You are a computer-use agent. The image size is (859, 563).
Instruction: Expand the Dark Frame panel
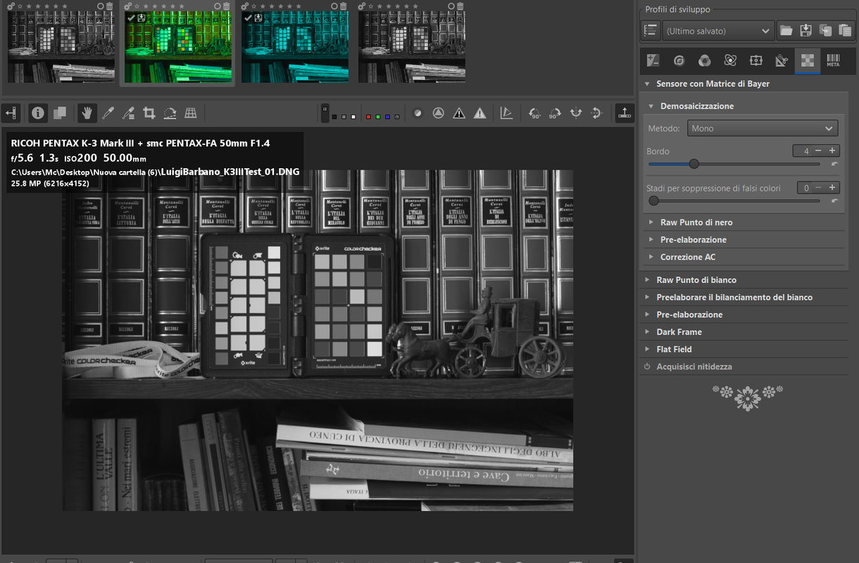[x=679, y=332]
